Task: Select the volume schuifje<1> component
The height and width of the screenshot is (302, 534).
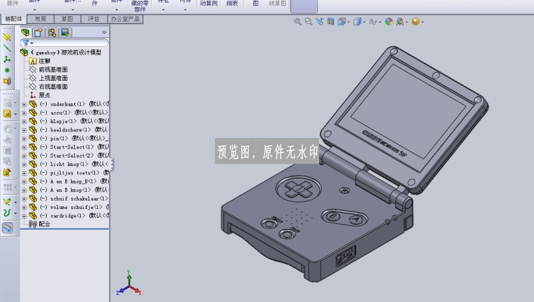Action: (x=69, y=207)
